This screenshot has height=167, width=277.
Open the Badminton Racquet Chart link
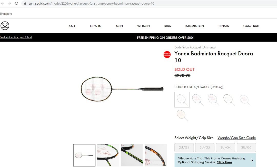(x=16, y=37)
